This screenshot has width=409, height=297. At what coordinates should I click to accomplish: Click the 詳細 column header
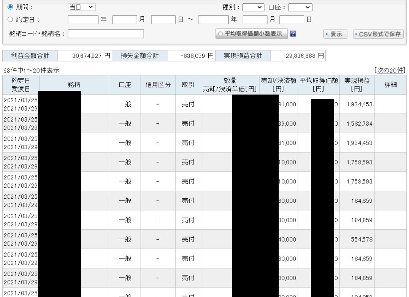[x=390, y=85]
